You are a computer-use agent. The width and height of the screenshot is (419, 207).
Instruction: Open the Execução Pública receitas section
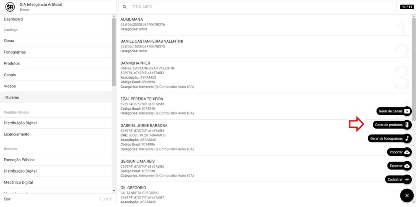(19, 160)
